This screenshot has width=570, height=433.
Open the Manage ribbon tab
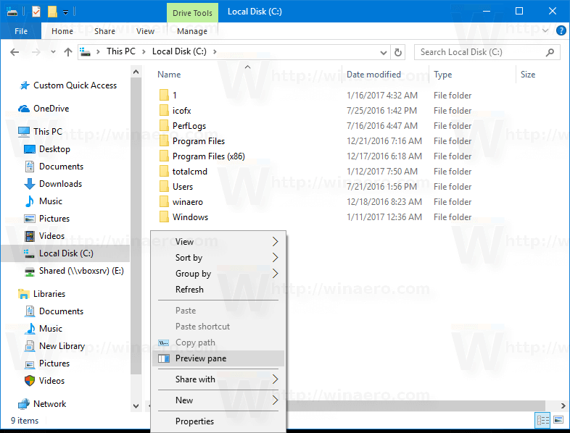tap(192, 31)
